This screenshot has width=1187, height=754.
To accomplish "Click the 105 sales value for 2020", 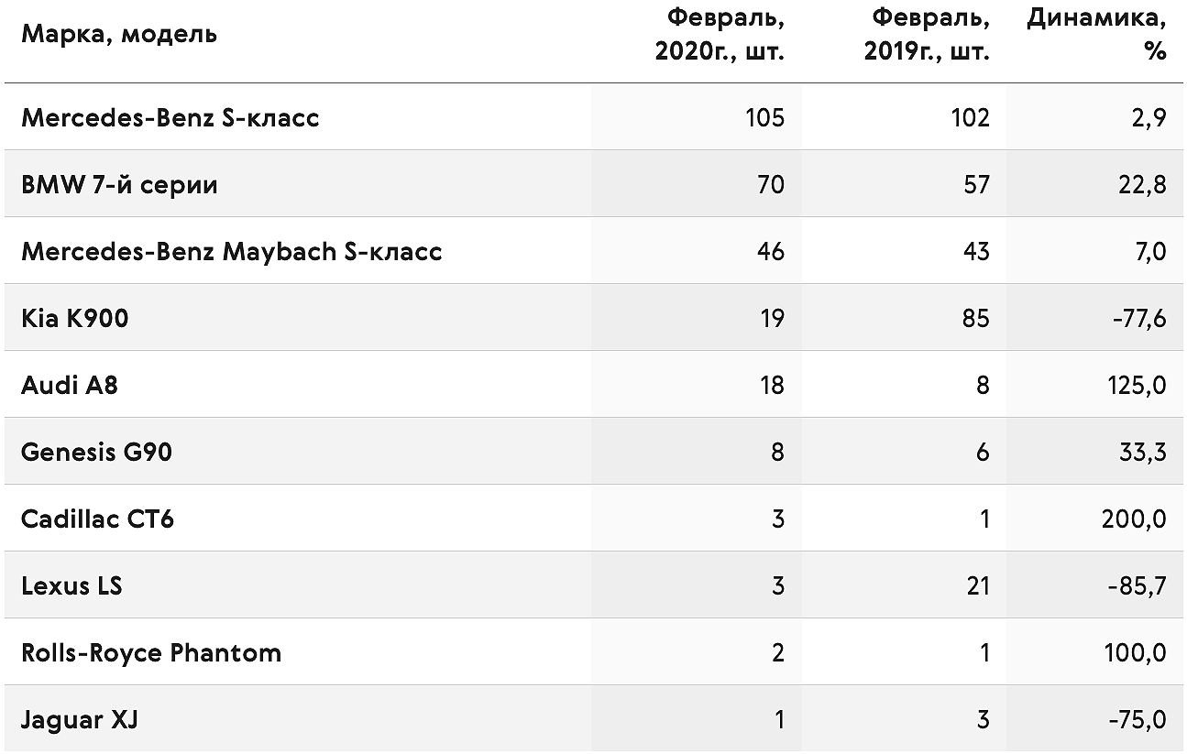I will pyautogui.click(x=765, y=118).
